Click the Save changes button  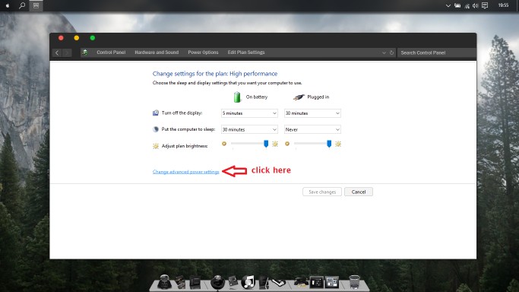point(322,192)
